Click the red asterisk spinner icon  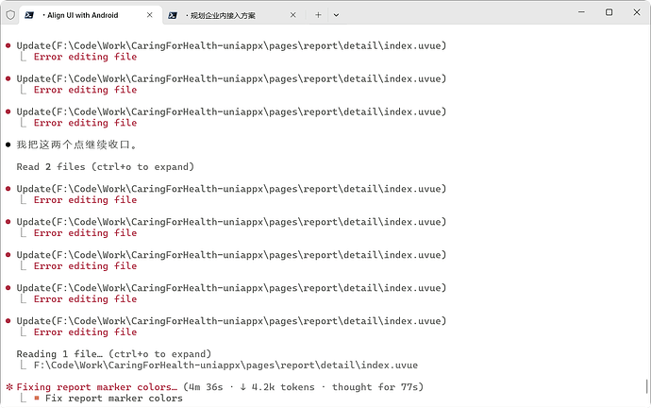[x=9, y=387]
